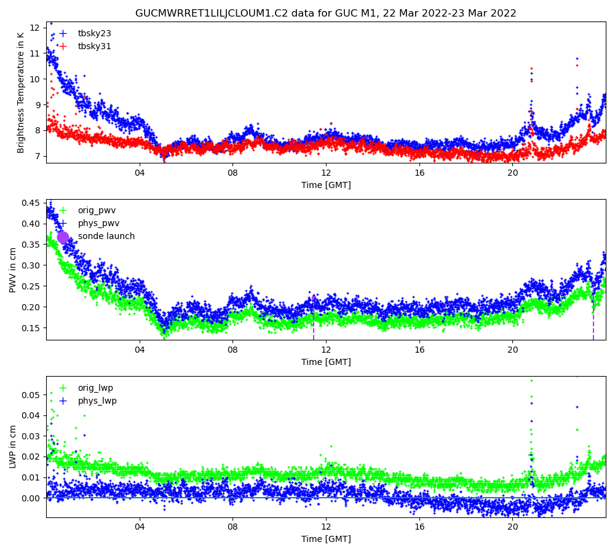The width and height of the screenshot is (615, 553).
Task: Click the plot title GUCMWRRET1LILJCLOUM1.C2 data
Action: tap(325, 14)
